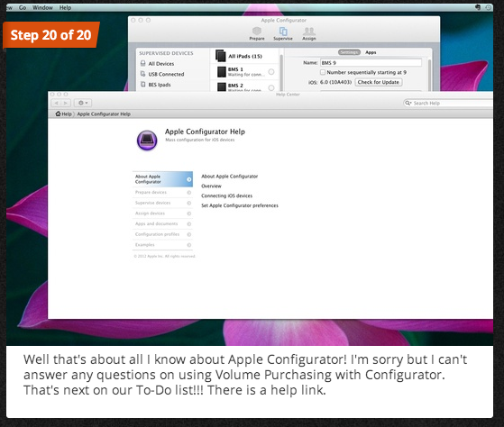Viewport: 504px width, 427px height.
Task: Toggle the BMS 1 status circle
Action: click(271, 71)
